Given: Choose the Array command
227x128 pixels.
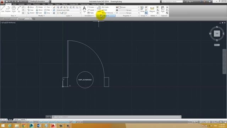Looking at the screenshot, I should [x=47, y=13].
